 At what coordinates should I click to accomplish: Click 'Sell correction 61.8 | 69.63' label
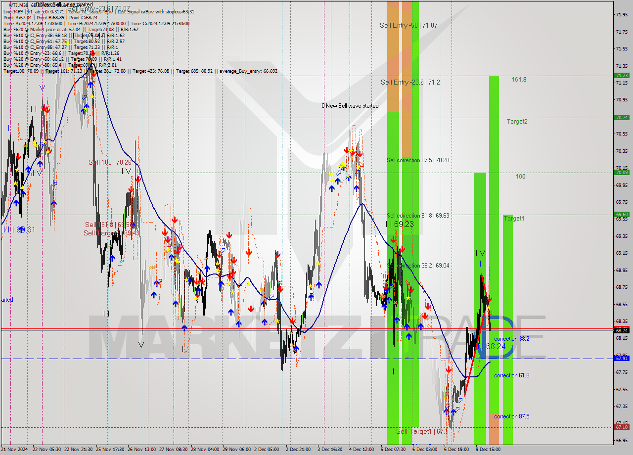pos(418,216)
